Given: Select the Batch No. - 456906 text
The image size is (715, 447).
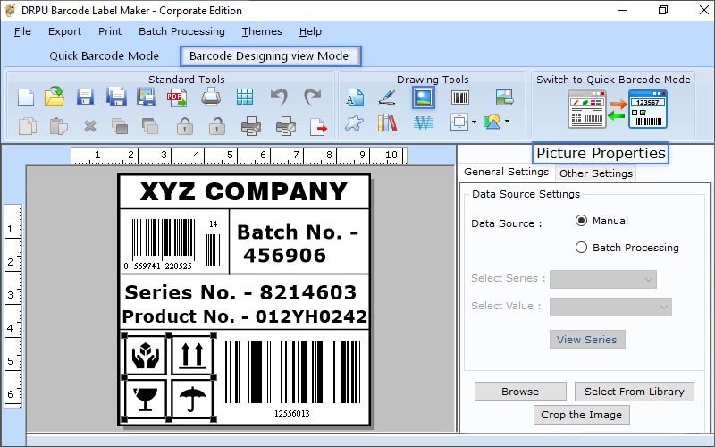Looking at the screenshot, I should click(298, 243).
